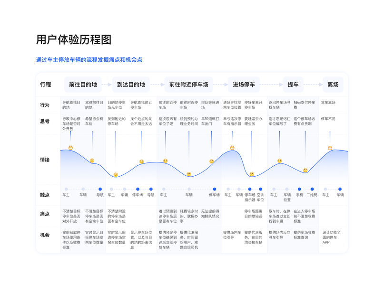Image resolution: width=384 pixels, height=285 pixels.
Task: Click the grinning emoji under '幸亏这次停车有指示器'
Action: [x=232, y=148]
